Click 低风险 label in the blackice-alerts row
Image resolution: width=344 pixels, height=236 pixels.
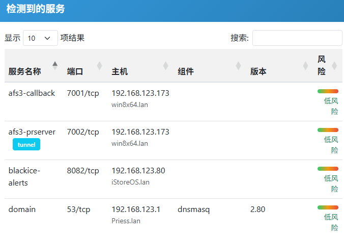331,183
